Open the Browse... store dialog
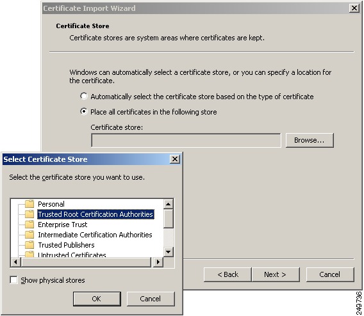The image size is (364, 316). (x=310, y=140)
